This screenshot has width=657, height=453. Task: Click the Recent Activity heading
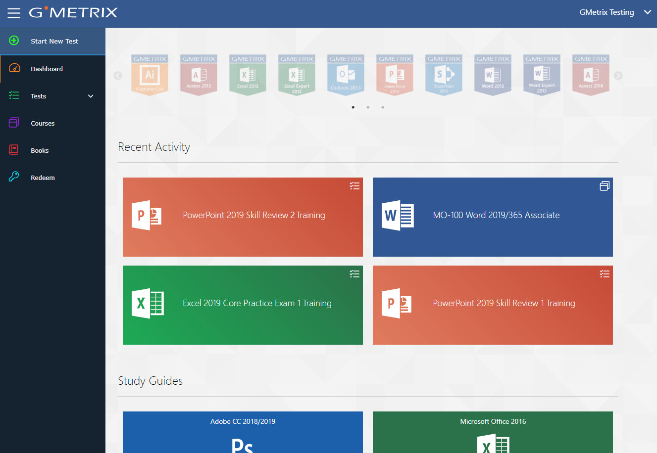[x=154, y=147]
